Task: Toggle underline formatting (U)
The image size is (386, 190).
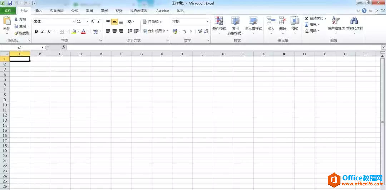Action: tap(49, 31)
